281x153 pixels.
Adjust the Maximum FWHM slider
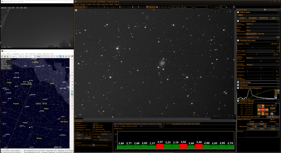tap(148, 126)
